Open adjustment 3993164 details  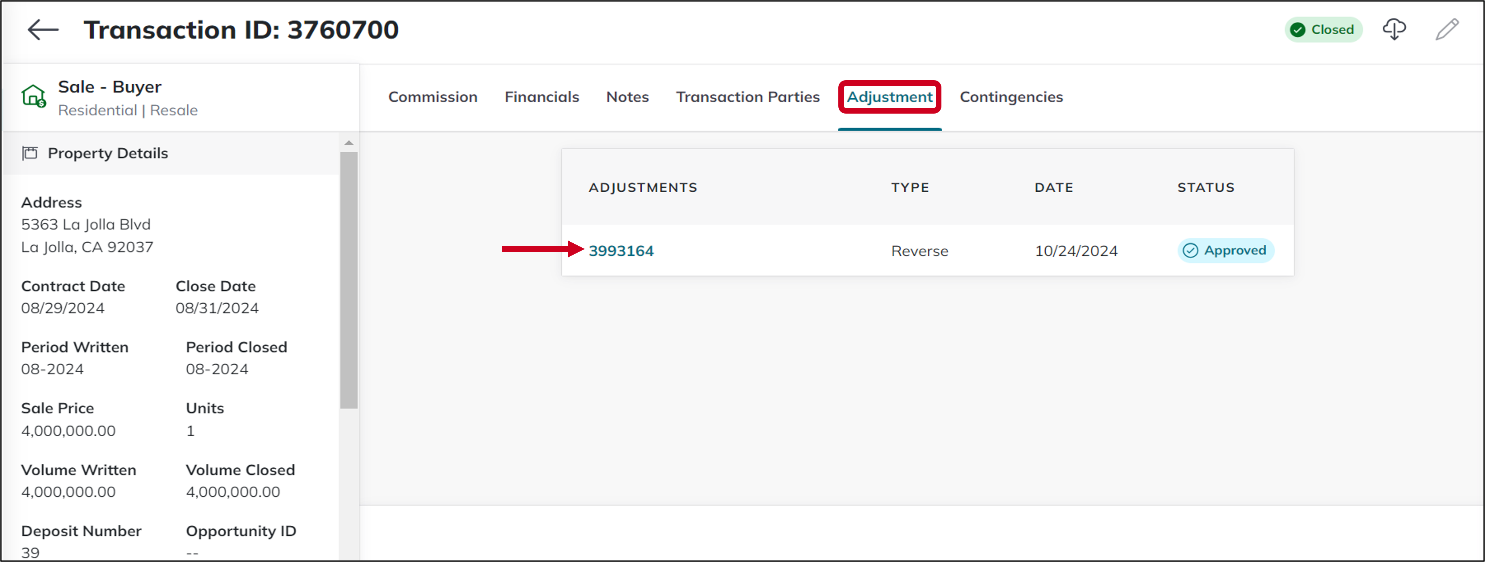pos(622,251)
